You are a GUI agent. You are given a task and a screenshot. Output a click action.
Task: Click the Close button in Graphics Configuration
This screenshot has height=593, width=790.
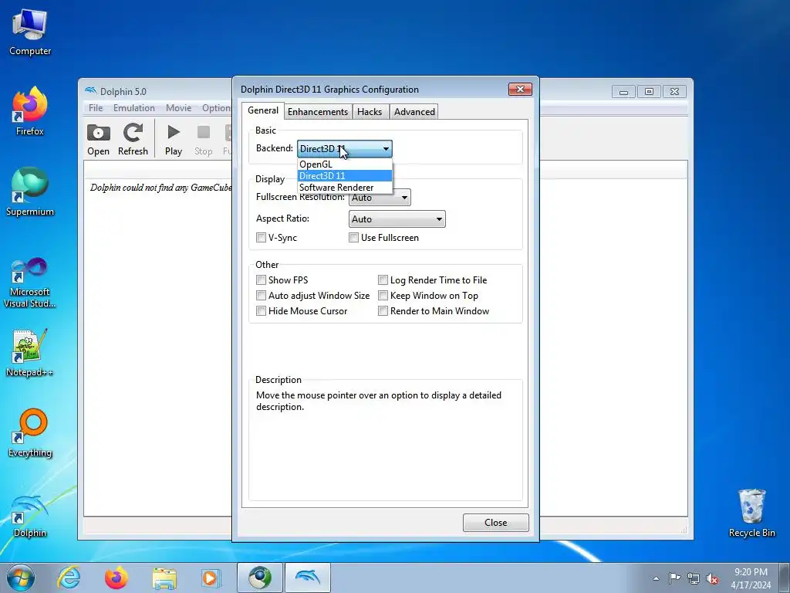[x=496, y=523]
